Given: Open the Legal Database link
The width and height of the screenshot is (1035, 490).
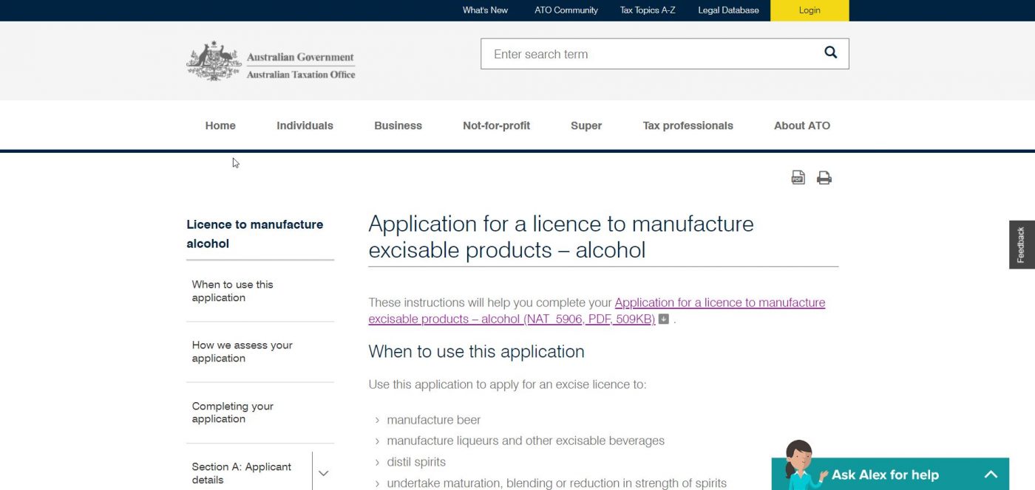Looking at the screenshot, I should click(728, 10).
